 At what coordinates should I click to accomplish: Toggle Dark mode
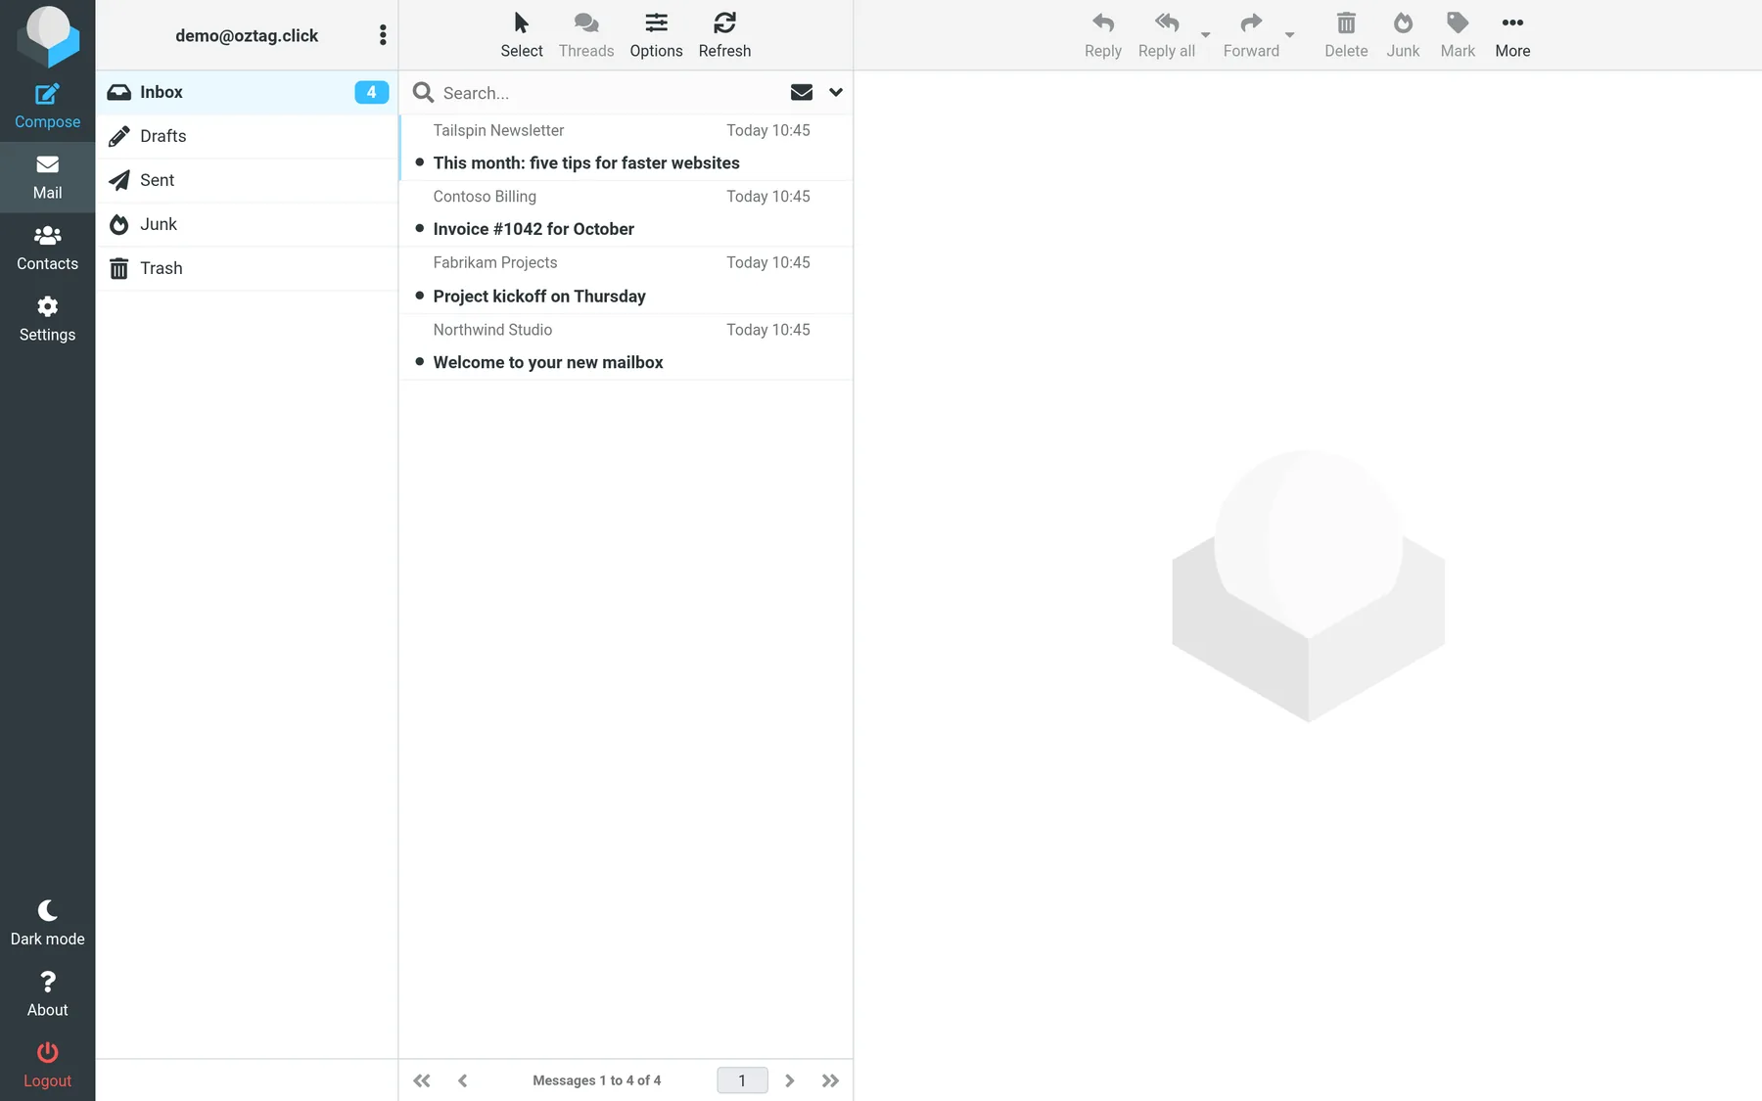click(47, 924)
